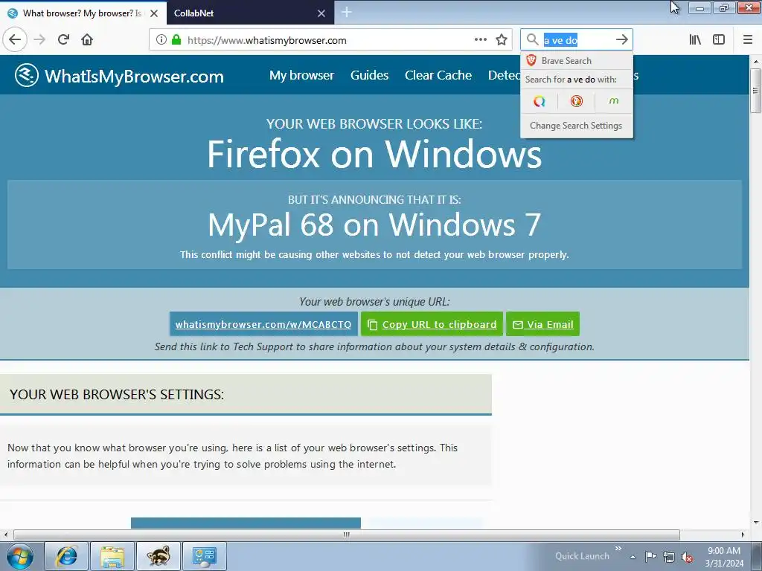Search with the DuckDuckGo engine icon
Viewport: 762px width, 571px height.
click(577, 101)
